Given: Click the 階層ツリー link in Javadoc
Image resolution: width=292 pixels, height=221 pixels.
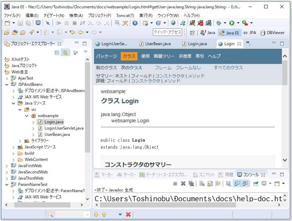Looking at the screenshot, I should [x=164, y=56].
